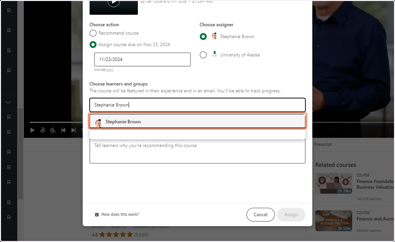
Task: Click the message box for learners
Action: [197, 151]
